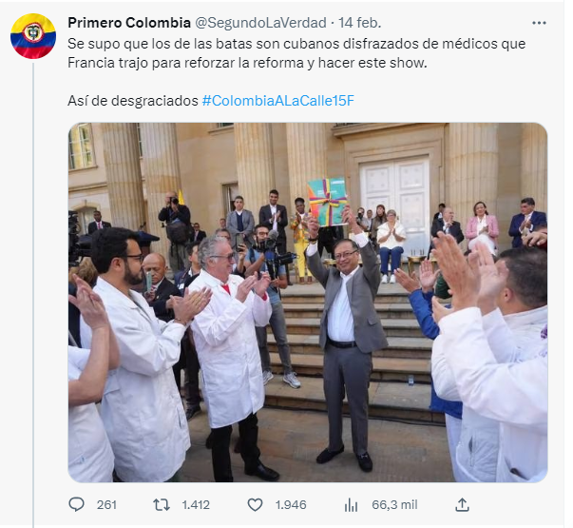
Task: Like the tweet with heart icon
Action: tap(255, 505)
